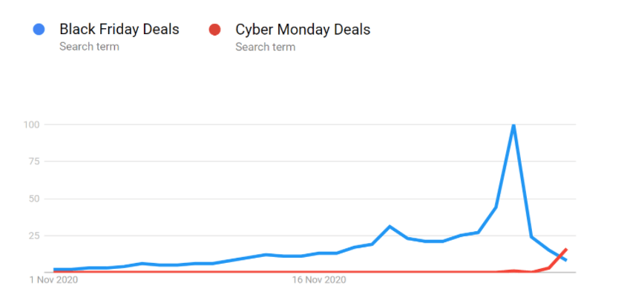Screen dimensions: 627x300
Task: Click the blue point just before the peak
Action: coord(496,207)
